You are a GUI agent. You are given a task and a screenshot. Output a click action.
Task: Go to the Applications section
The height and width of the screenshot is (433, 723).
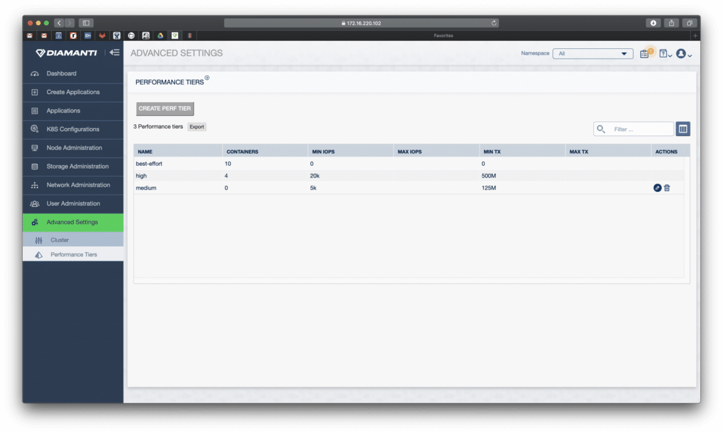point(73,111)
